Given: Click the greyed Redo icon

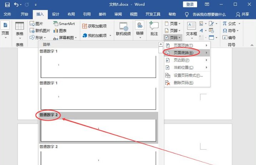Looking at the screenshot, I should pyautogui.click(x=27, y=5).
